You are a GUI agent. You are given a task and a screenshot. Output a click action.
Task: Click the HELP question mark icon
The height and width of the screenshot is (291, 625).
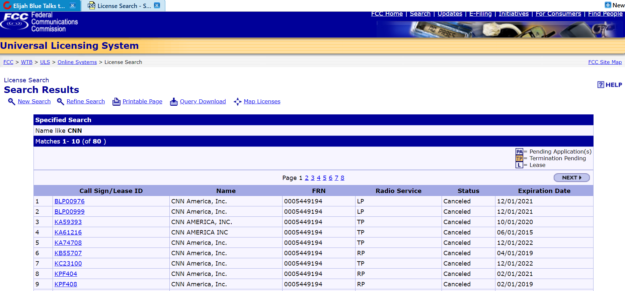point(601,85)
